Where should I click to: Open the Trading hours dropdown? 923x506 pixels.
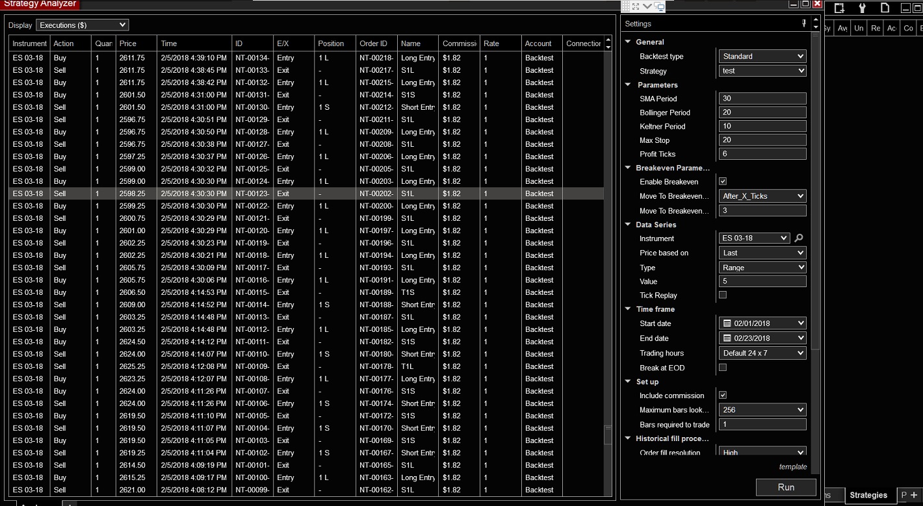click(x=762, y=353)
